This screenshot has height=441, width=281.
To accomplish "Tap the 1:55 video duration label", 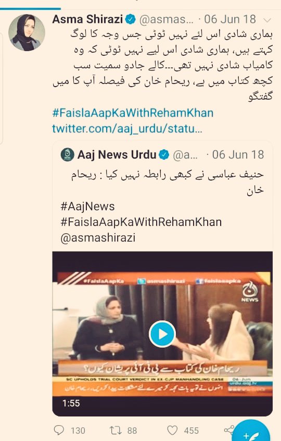I will (71, 403).
